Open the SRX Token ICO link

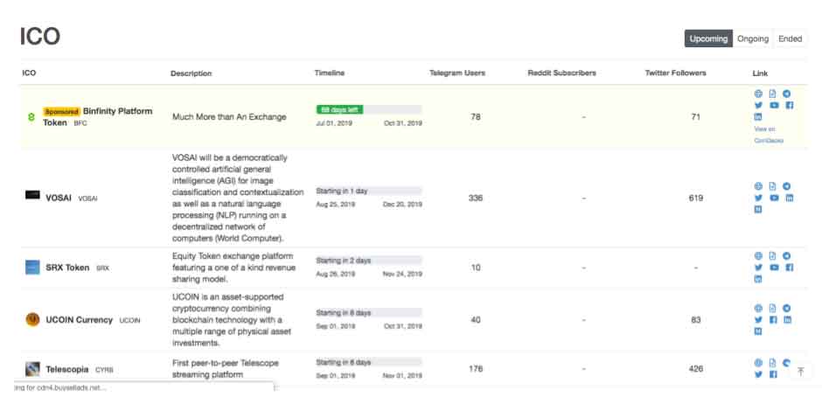click(67, 268)
